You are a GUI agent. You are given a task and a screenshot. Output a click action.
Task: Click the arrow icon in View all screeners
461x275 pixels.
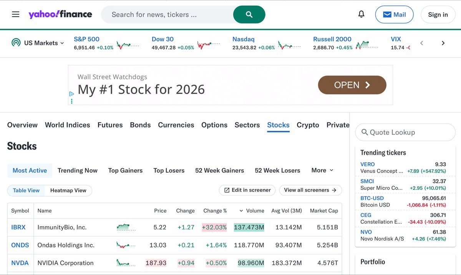[x=334, y=190]
